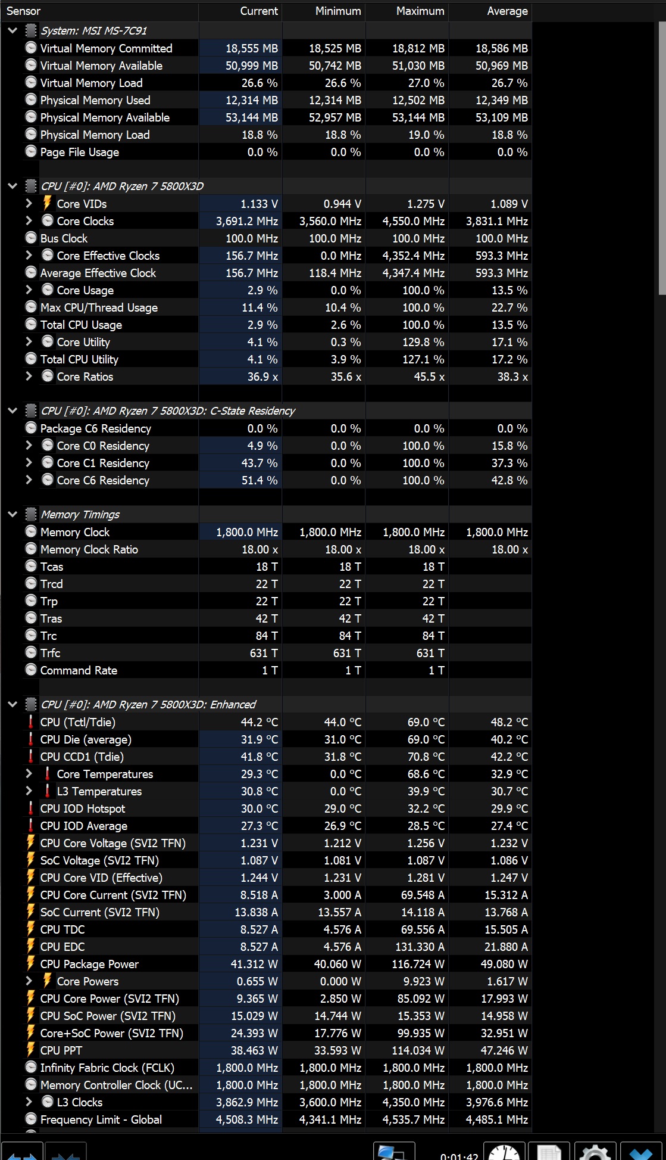Image resolution: width=666 pixels, height=1160 pixels.
Task: Click the Bus Clock sensor icon
Action: (x=31, y=238)
